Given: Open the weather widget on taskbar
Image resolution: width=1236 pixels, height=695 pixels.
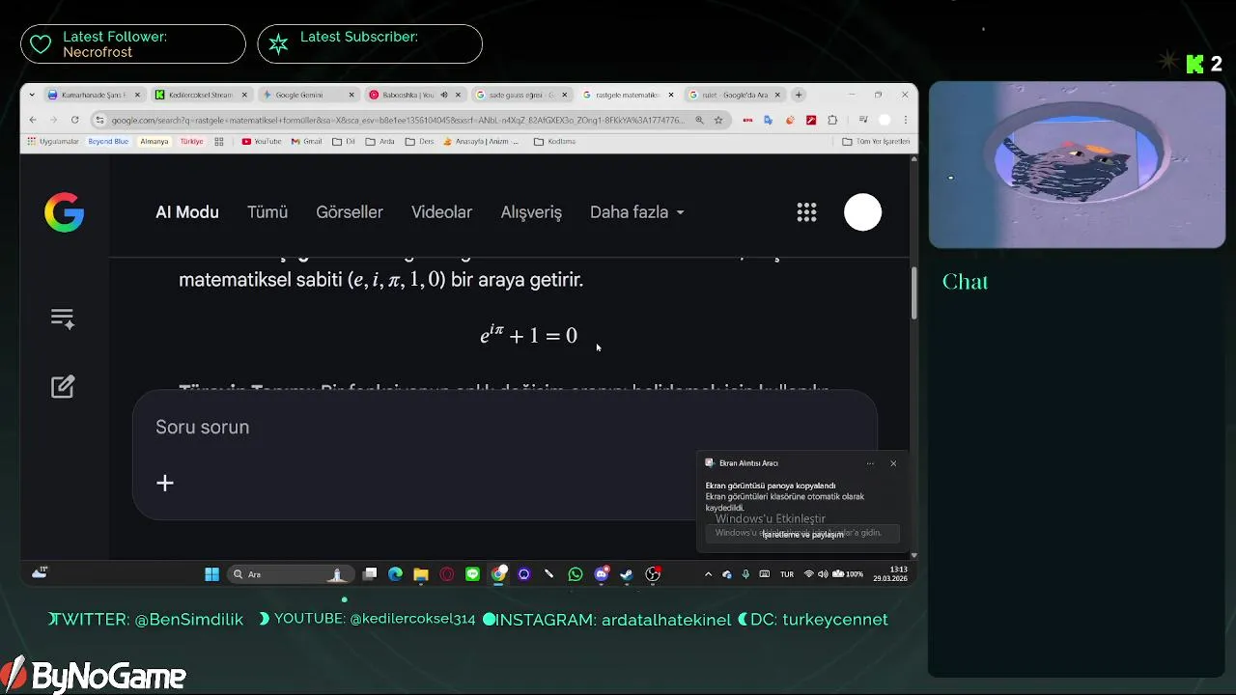Looking at the screenshot, I should (40, 572).
